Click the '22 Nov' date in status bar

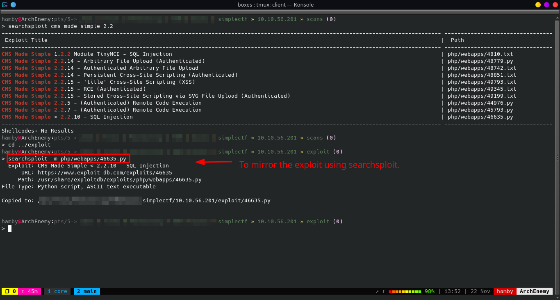pos(480,291)
